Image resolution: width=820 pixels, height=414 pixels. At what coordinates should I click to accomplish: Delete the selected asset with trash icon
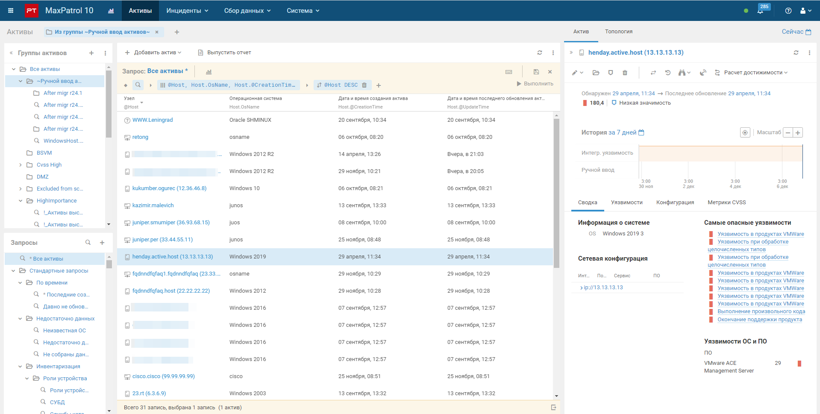click(x=625, y=73)
